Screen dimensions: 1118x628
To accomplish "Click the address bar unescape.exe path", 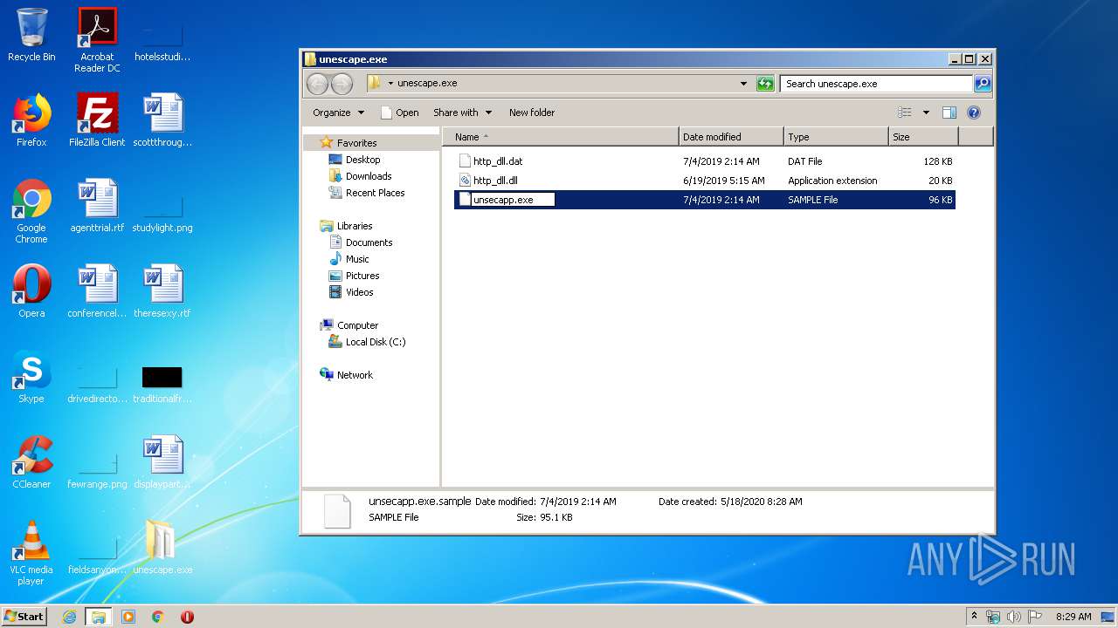I will click(427, 84).
